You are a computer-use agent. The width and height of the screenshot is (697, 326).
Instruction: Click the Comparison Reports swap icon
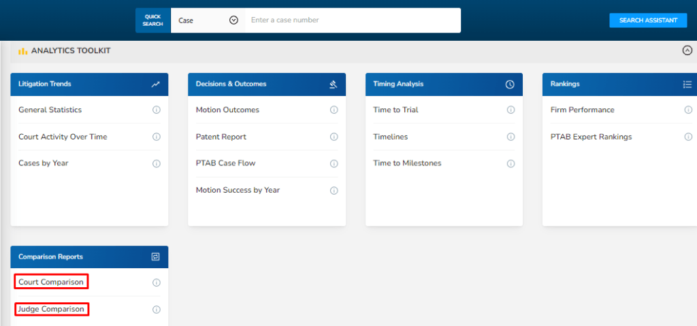[x=156, y=257]
